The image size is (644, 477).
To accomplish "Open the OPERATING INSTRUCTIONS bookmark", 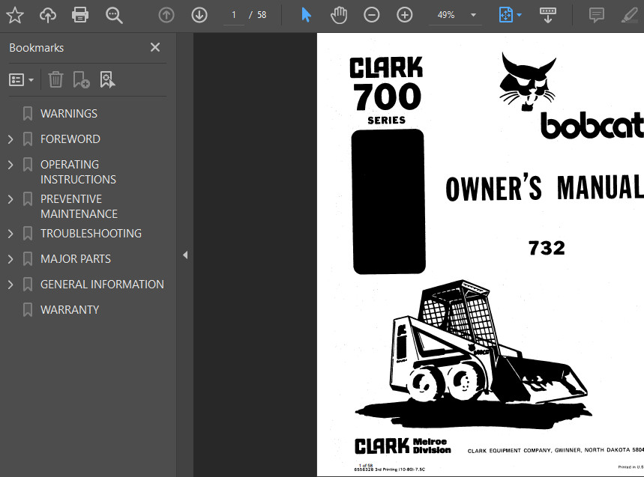I will pyautogui.click(x=78, y=171).
